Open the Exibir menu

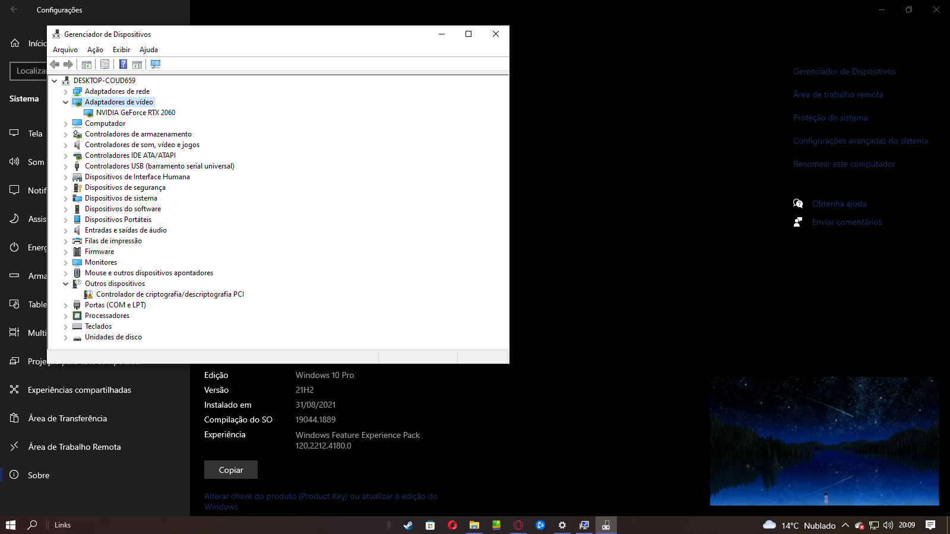(121, 50)
